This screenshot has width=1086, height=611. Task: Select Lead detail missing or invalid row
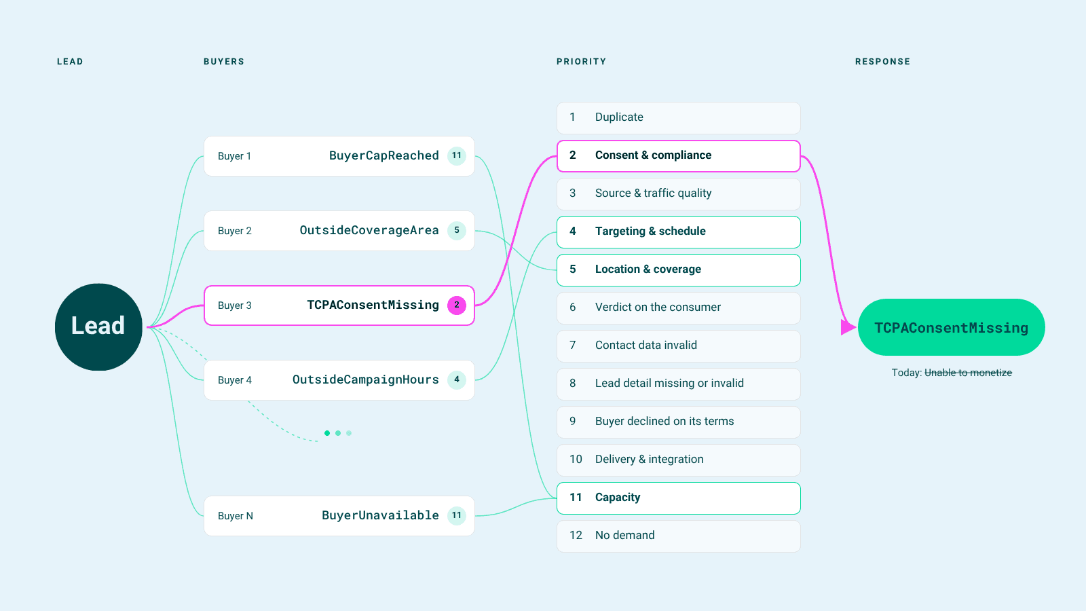pos(679,384)
